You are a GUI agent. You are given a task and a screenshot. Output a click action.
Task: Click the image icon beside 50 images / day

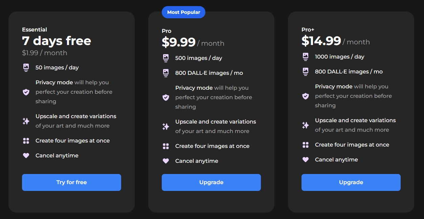pyautogui.click(x=26, y=68)
